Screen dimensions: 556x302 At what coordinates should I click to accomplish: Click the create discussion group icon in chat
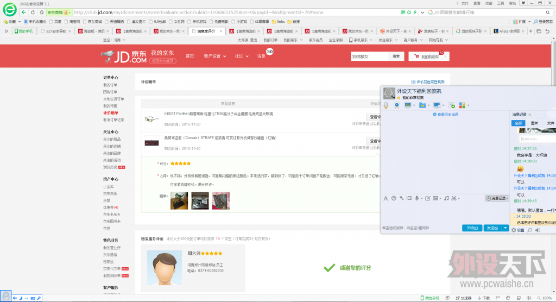click(x=451, y=105)
